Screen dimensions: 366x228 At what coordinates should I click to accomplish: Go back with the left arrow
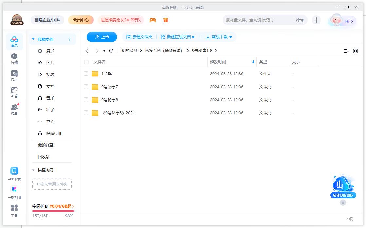click(87, 51)
